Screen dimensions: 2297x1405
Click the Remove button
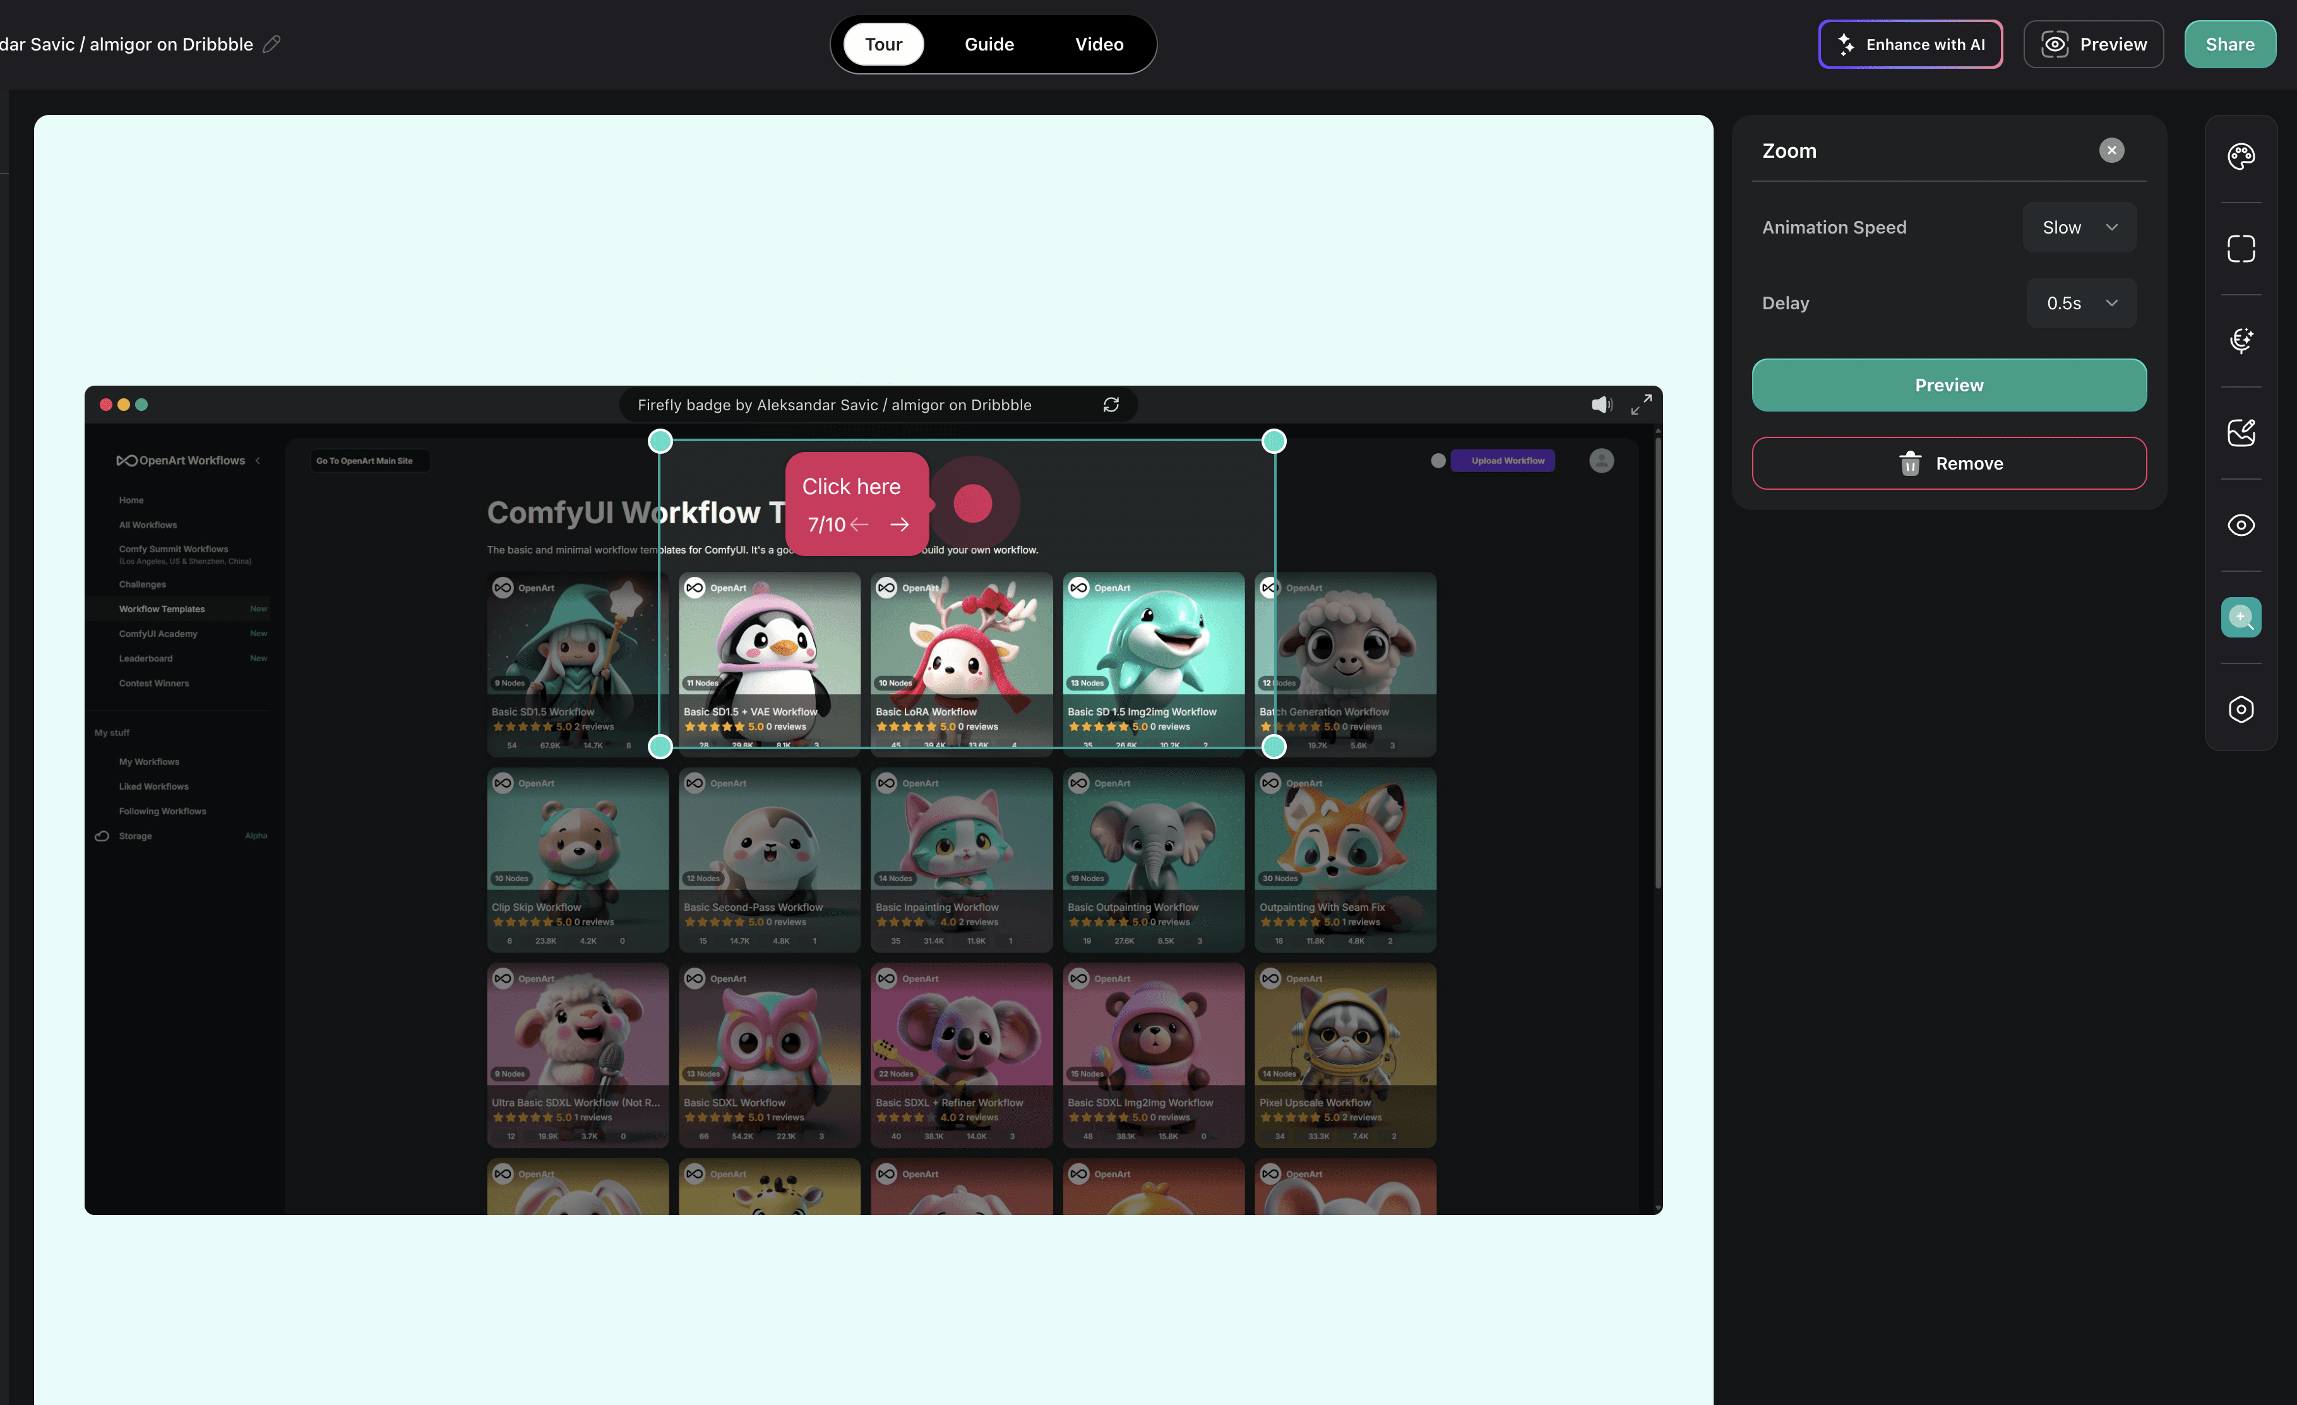pos(1948,463)
